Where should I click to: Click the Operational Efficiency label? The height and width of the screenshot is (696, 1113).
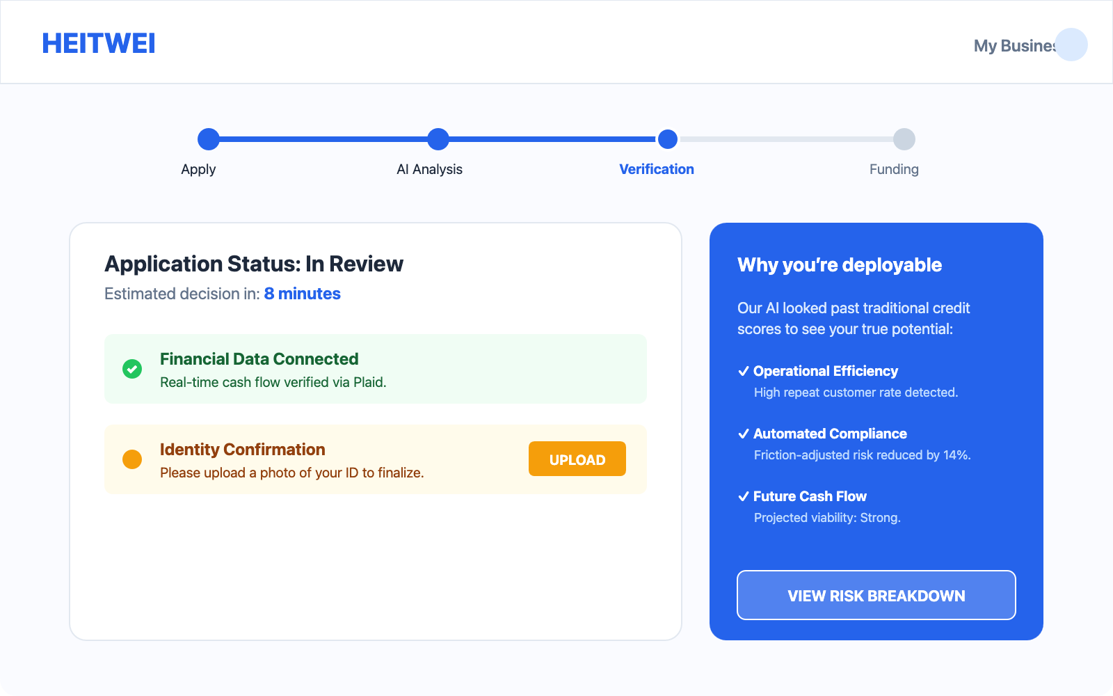[x=826, y=371]
